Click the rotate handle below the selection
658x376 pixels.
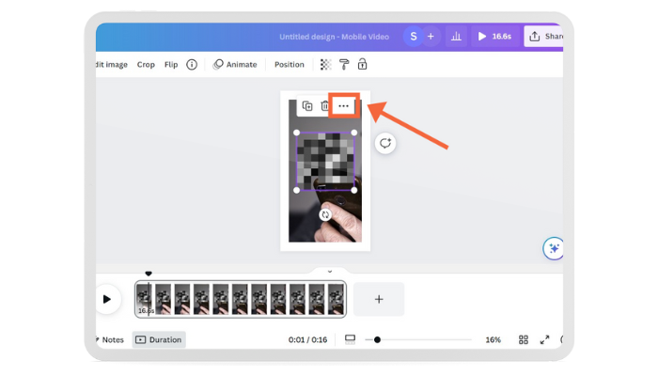[325, 215]
